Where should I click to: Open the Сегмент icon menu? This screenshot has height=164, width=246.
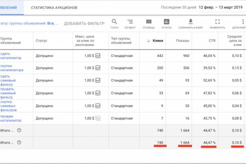(130, 22)
